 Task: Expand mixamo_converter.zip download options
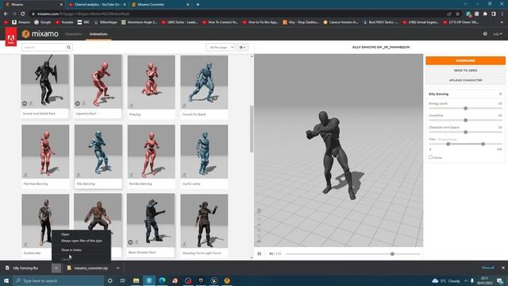click(118, 269)
